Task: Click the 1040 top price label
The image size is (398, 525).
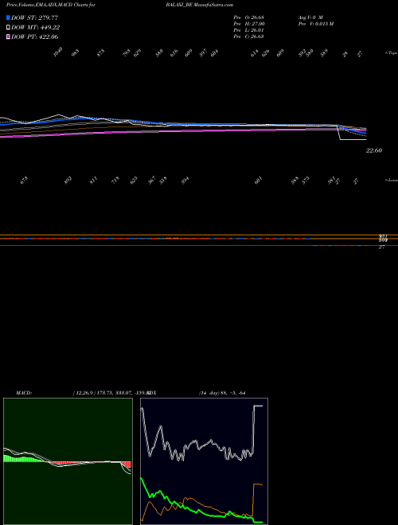Action: 58,52
